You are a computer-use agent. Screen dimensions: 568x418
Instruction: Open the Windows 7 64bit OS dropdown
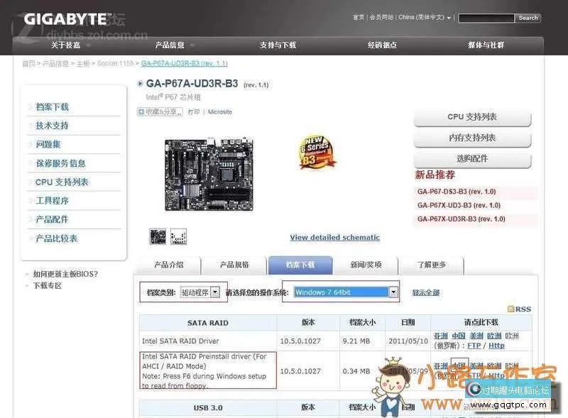coord(393,292)
